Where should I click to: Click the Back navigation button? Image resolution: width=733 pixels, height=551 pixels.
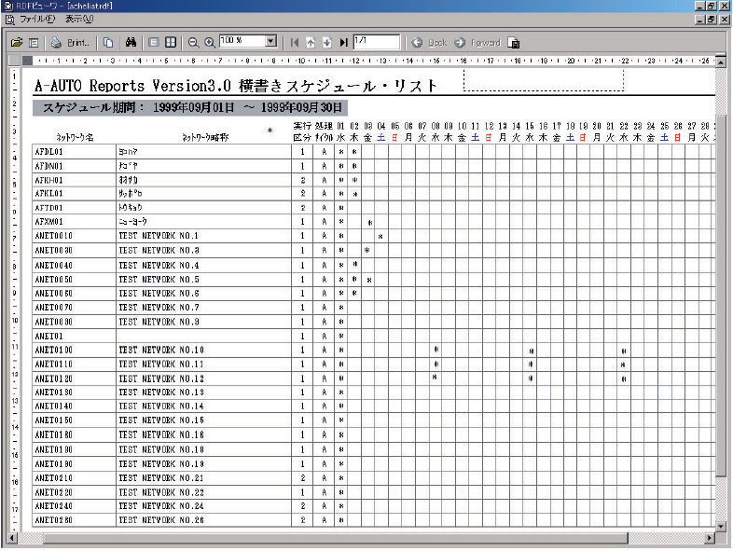click(430, 43)
